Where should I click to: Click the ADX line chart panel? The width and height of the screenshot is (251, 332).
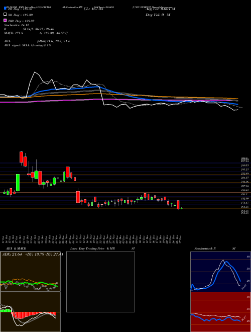[x=30, y=272]
